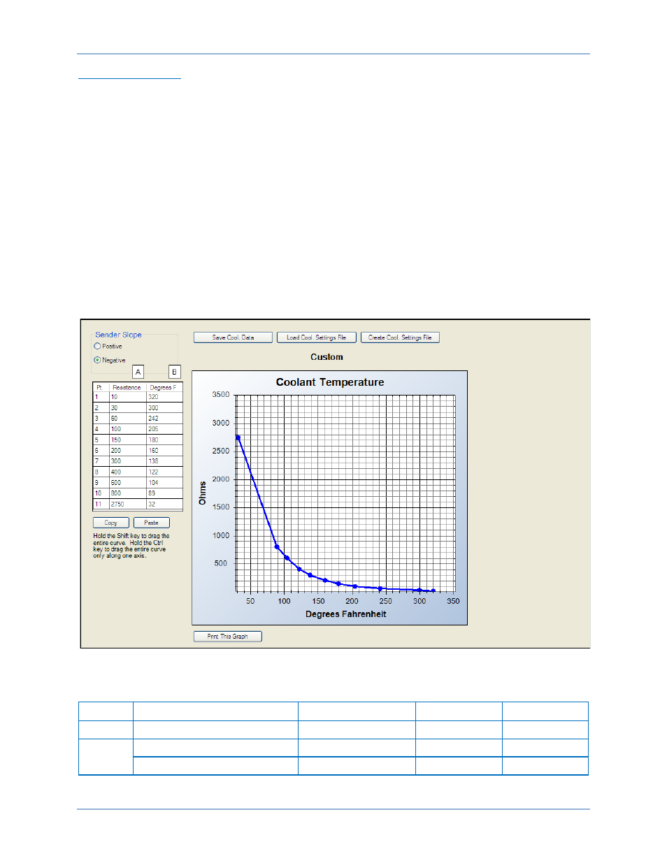The width and height of the screenshot is (667, 863).
Task: Click the 32 degrees cell in row 11
Action: coord(164,505)
